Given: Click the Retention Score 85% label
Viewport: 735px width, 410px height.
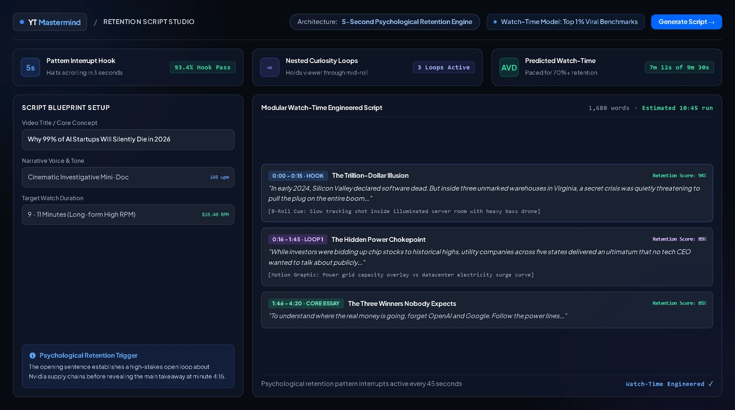Looking at the screenshot, I should pyautogui.click(x=679, y=303).
